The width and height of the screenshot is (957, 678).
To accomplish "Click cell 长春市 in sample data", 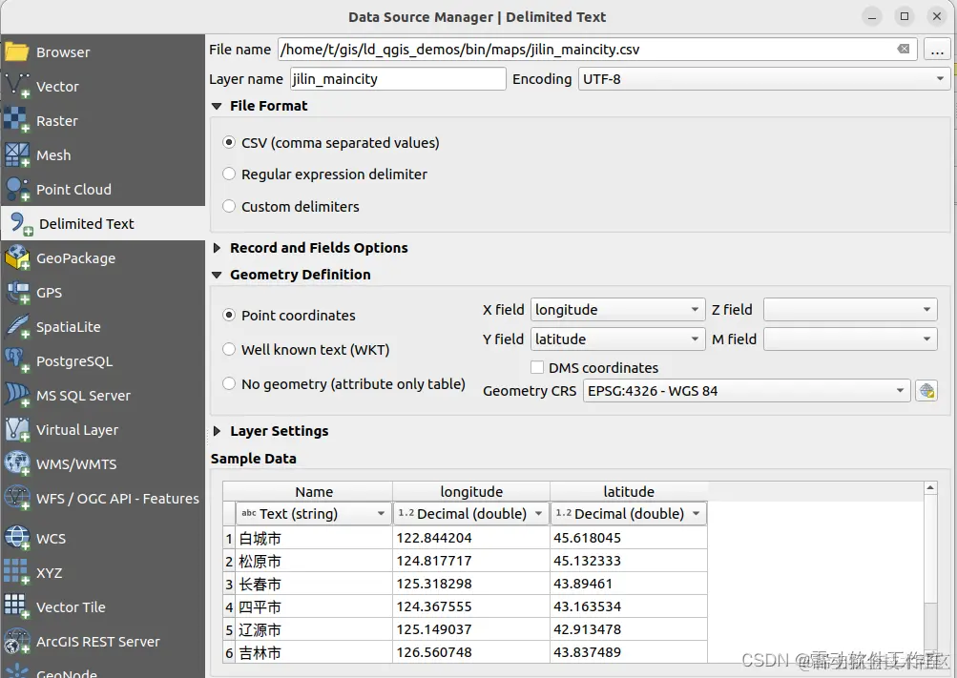I will [x=314, y=584].
